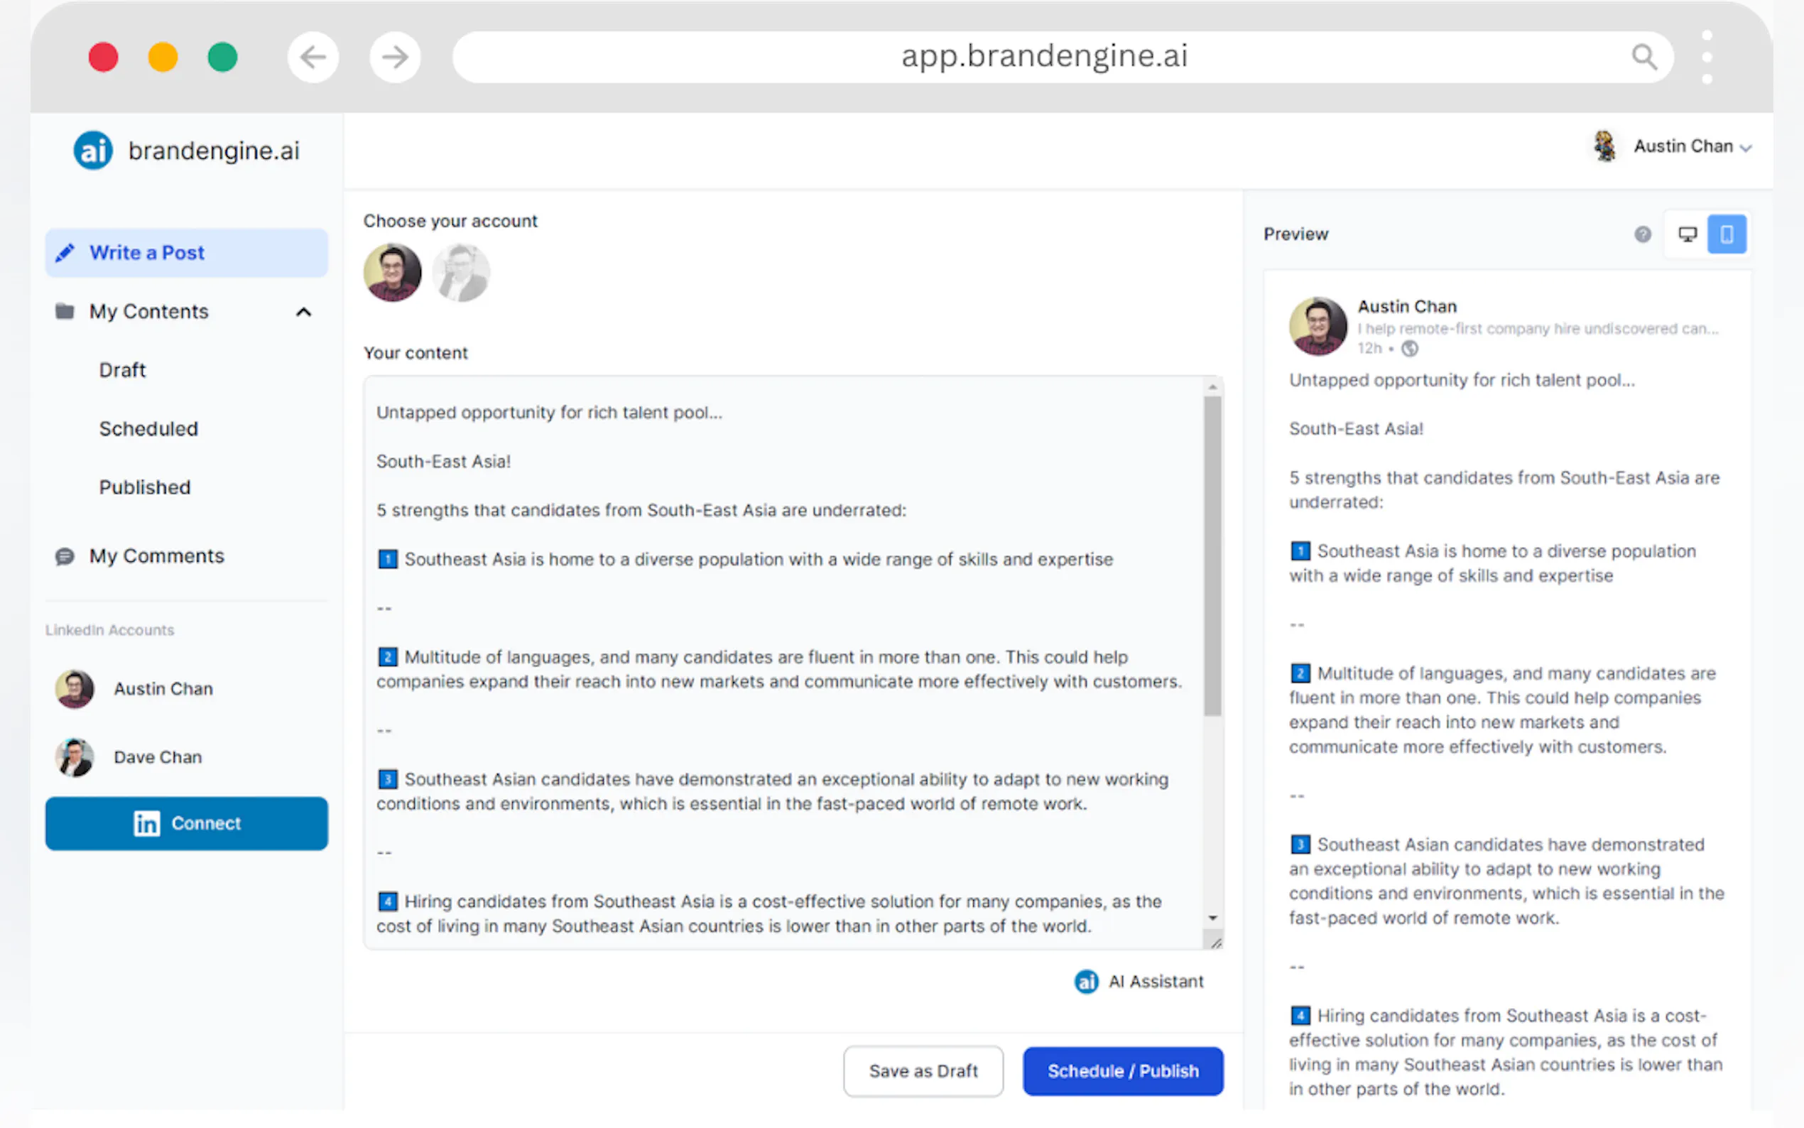The image size is (1804, 1128).
Task: Open Austin Chan user dropdown
Action: tap(1683, 147)
